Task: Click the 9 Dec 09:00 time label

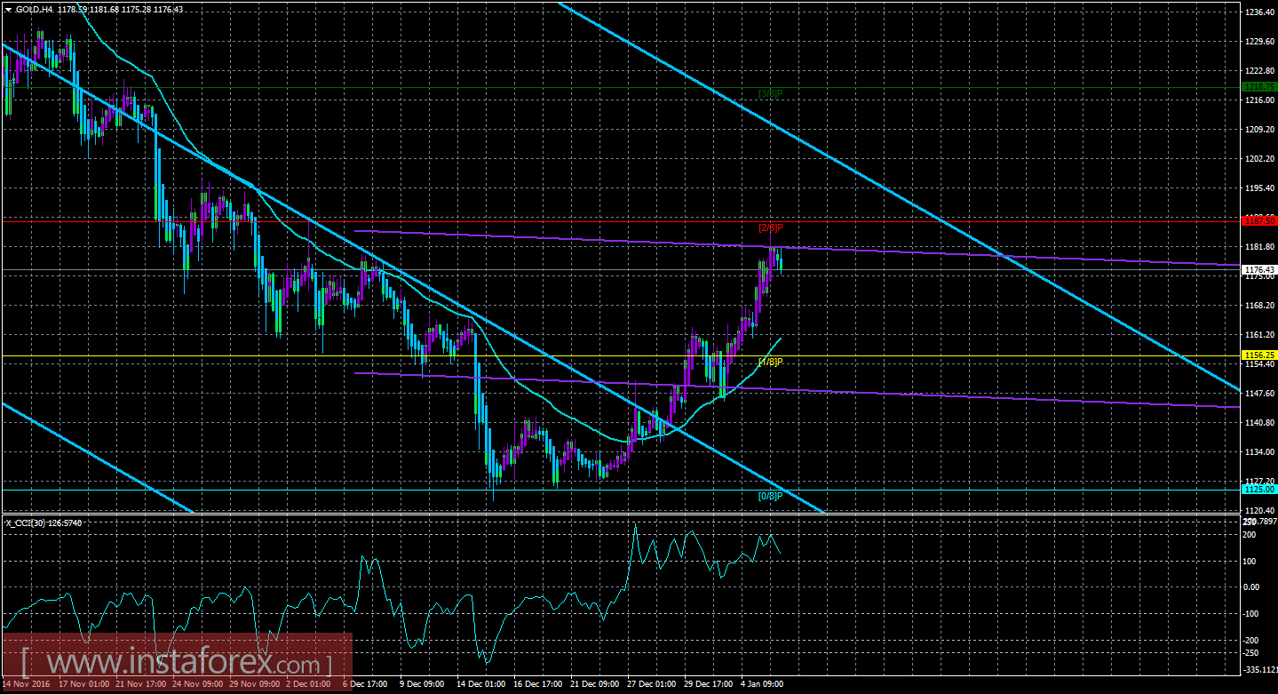Action: [421, 685]
